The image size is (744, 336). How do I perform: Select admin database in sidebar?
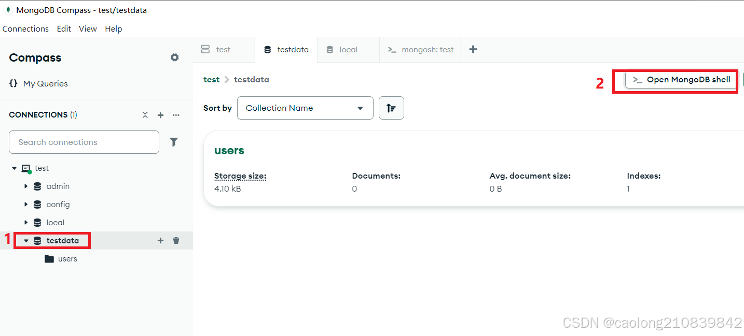(x=58, y=186)
